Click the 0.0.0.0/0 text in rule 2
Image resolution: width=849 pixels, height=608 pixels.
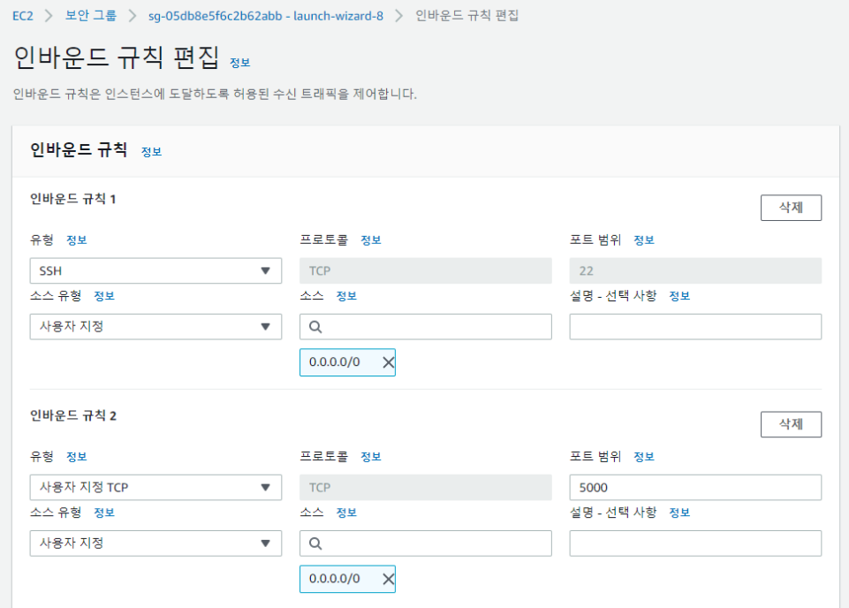click(x=334, y=579)
